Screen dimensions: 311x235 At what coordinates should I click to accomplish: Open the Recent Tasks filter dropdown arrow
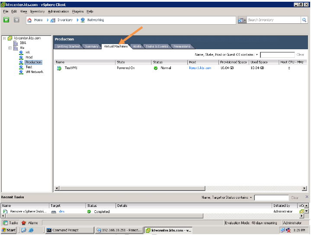click(x=251, y=197)
